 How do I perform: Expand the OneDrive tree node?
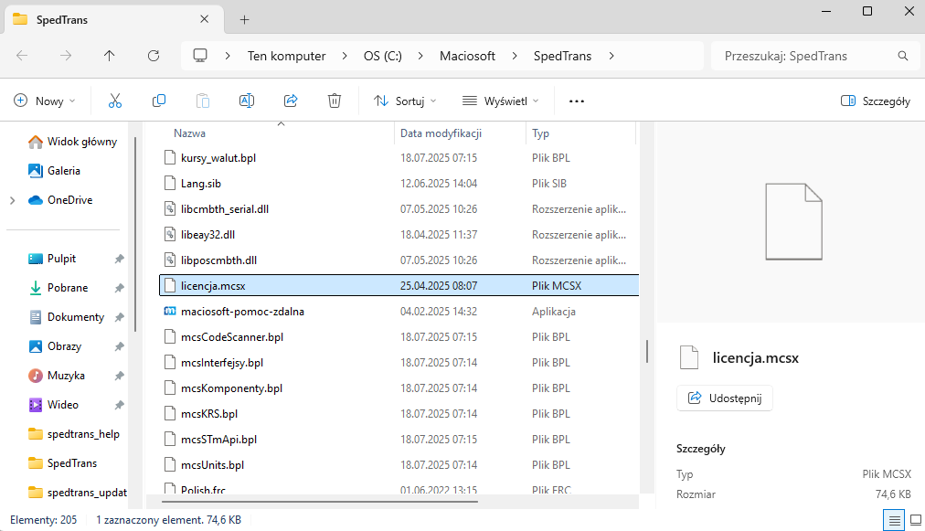point(12,200)
